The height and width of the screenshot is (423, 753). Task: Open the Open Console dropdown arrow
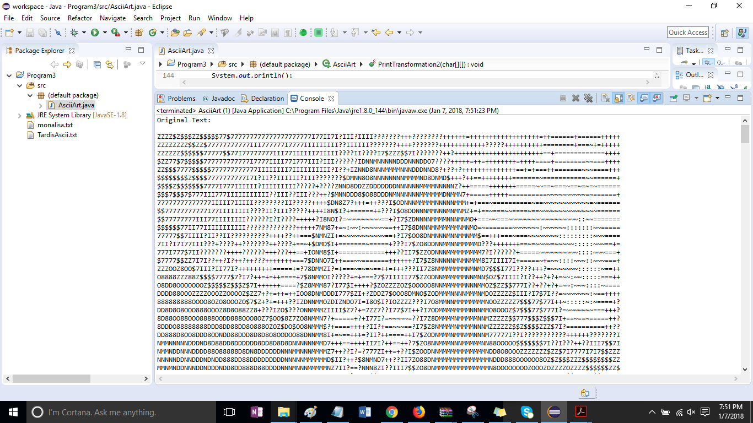(x=716, y=98)
